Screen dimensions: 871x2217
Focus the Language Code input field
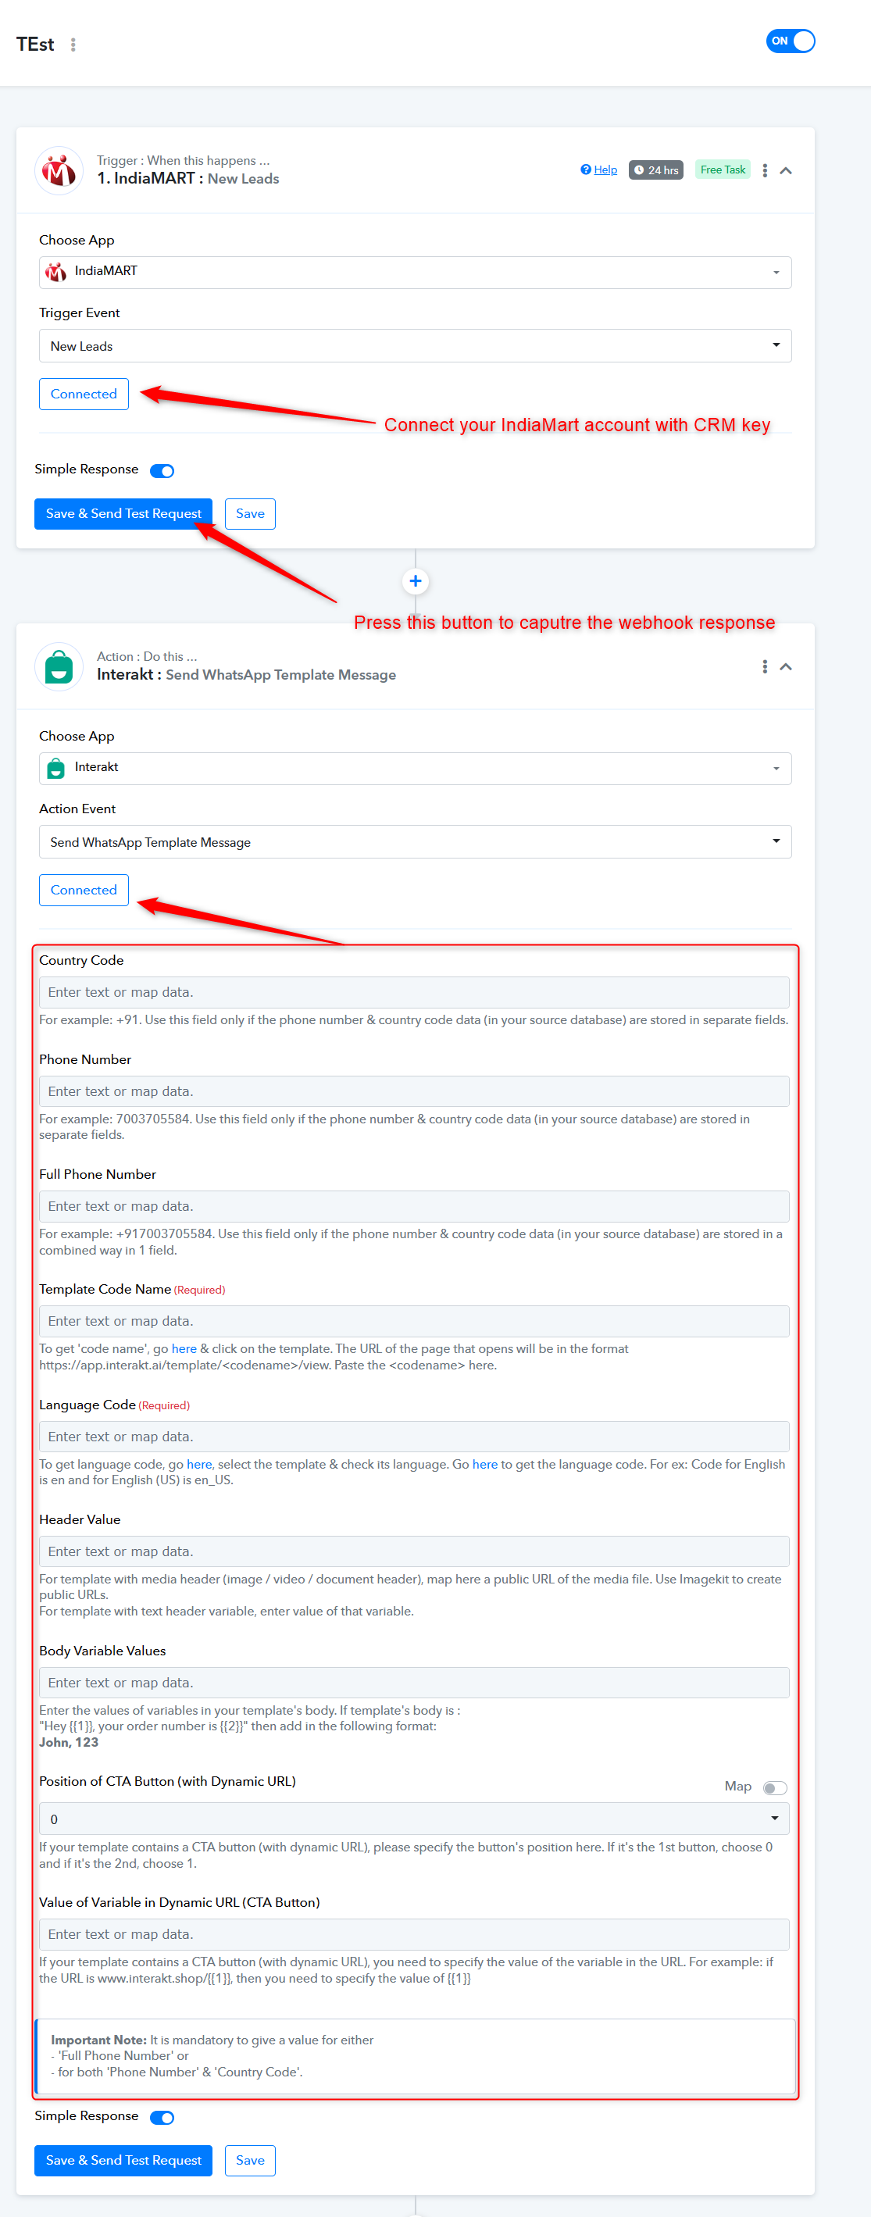(414, 1437)
